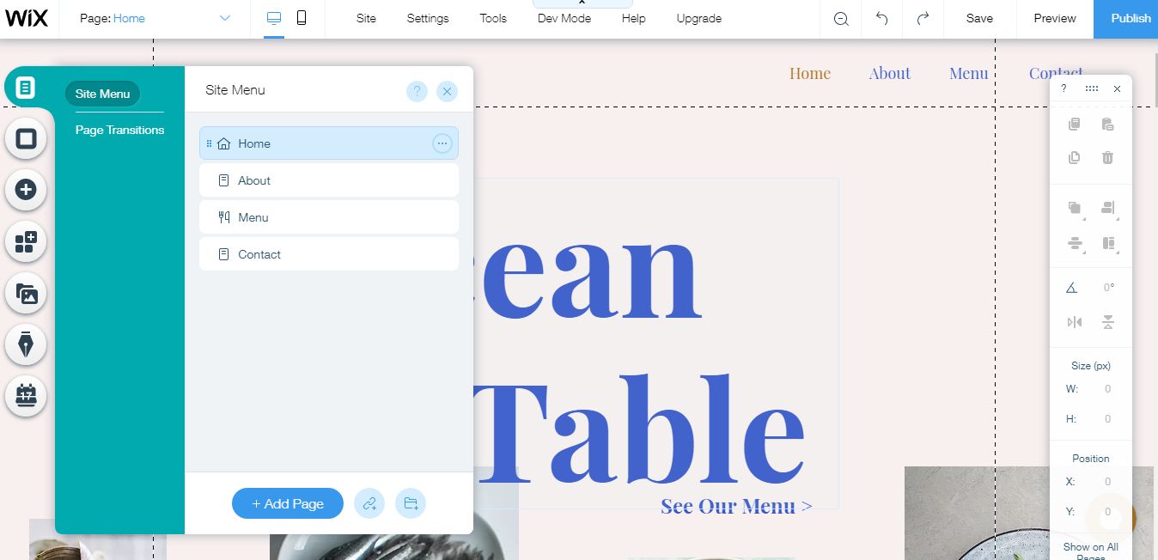Click the add folder icon in Site Menu
1158x560 pixels.
[411, 503]
